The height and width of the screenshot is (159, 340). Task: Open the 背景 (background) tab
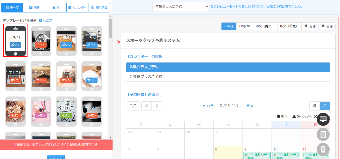(x=34, y=8)
